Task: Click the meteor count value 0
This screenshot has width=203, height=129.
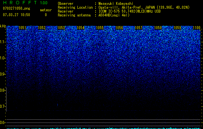Action: (46, 15)
